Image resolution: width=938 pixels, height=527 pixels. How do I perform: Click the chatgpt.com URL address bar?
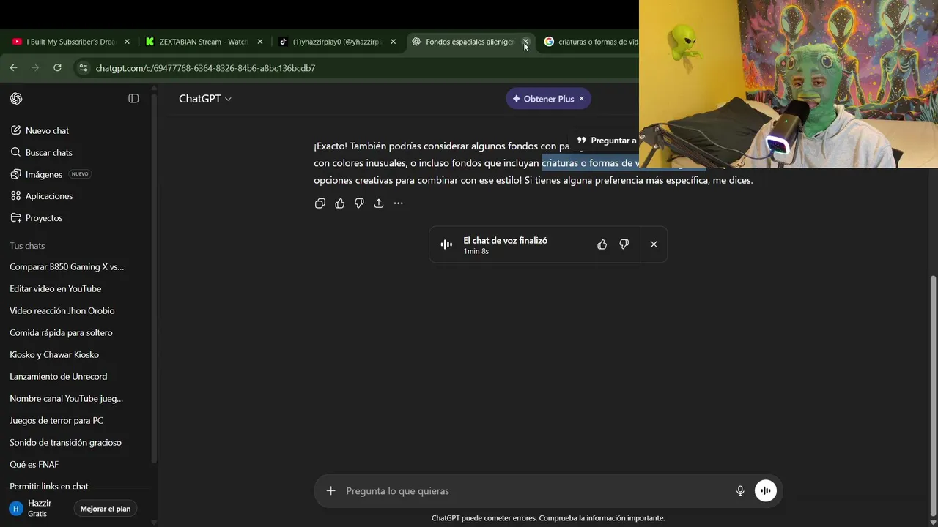pyautogui.click(x=205, y=68)
